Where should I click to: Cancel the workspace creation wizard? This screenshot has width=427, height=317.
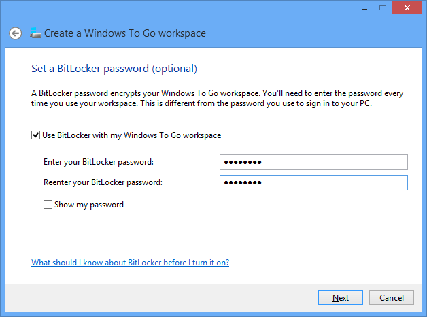(x=392, y=298)
